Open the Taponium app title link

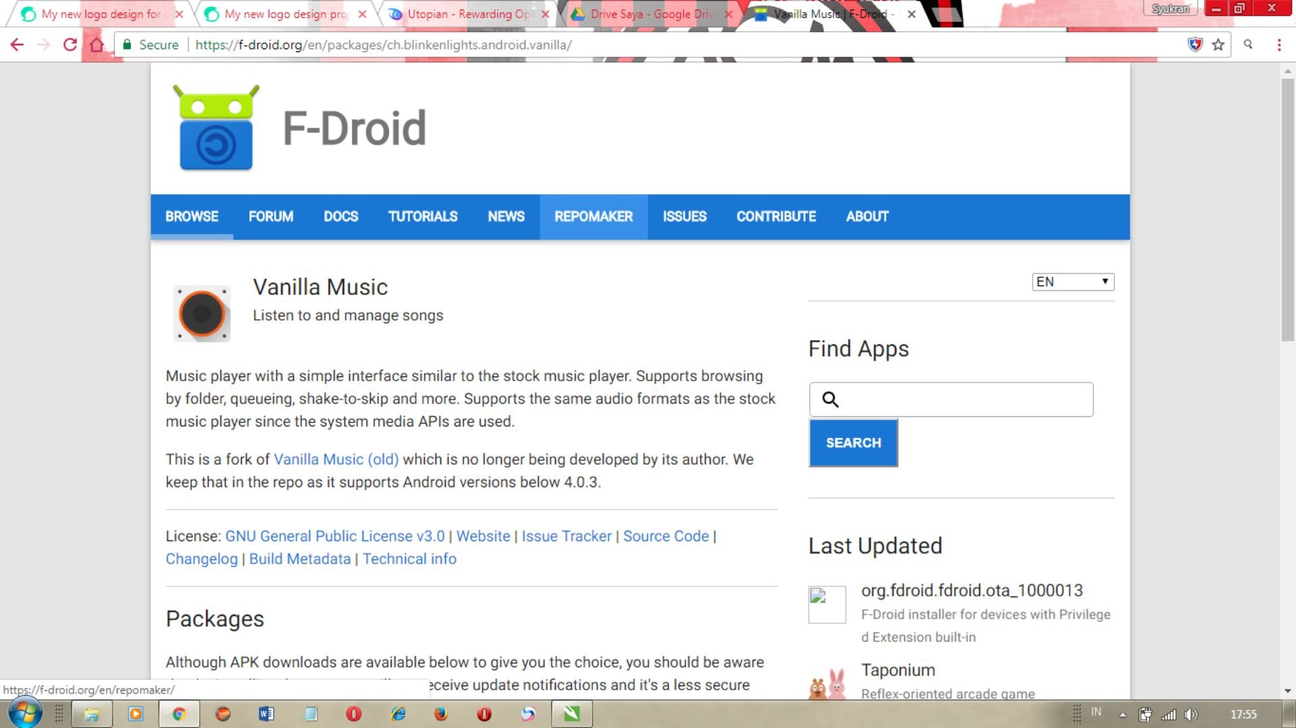point(898,670)
